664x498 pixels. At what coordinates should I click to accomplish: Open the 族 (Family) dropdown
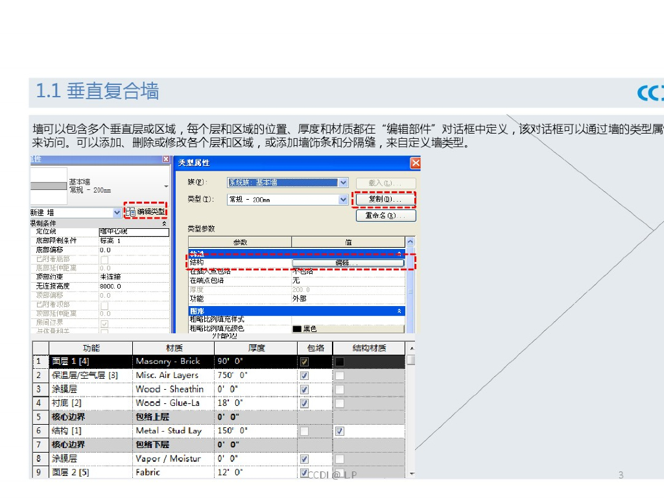coord(343,183)
